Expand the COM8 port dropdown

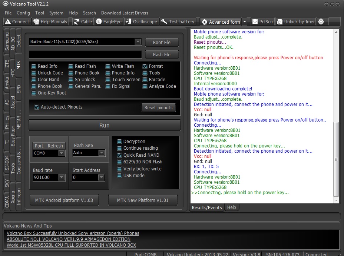62,153
